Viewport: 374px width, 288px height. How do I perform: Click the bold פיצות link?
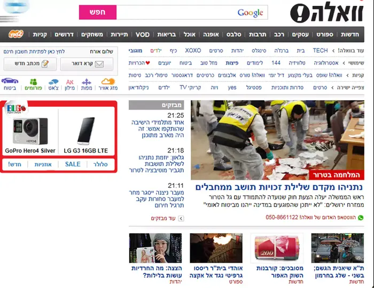tap(232, 63)
